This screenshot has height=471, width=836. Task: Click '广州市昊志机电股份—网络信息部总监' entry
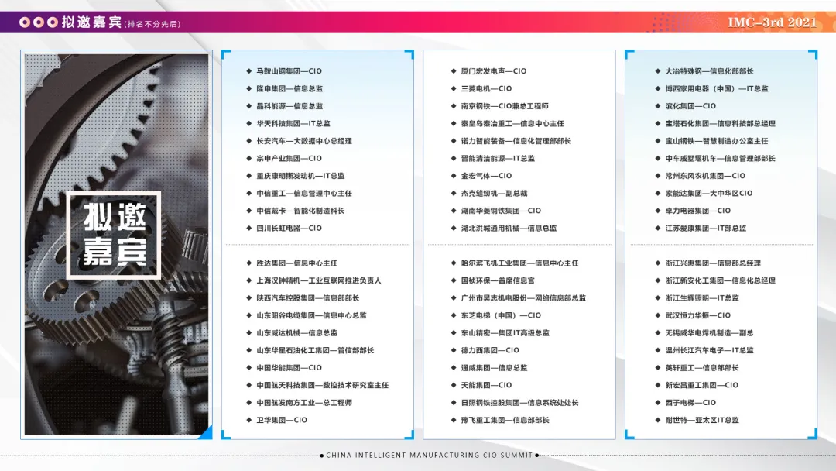[x=523, y=298]
